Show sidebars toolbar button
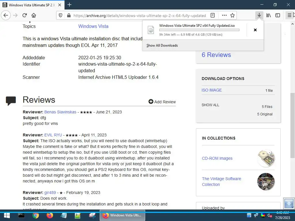295x221 pixels. click(278, 15)
